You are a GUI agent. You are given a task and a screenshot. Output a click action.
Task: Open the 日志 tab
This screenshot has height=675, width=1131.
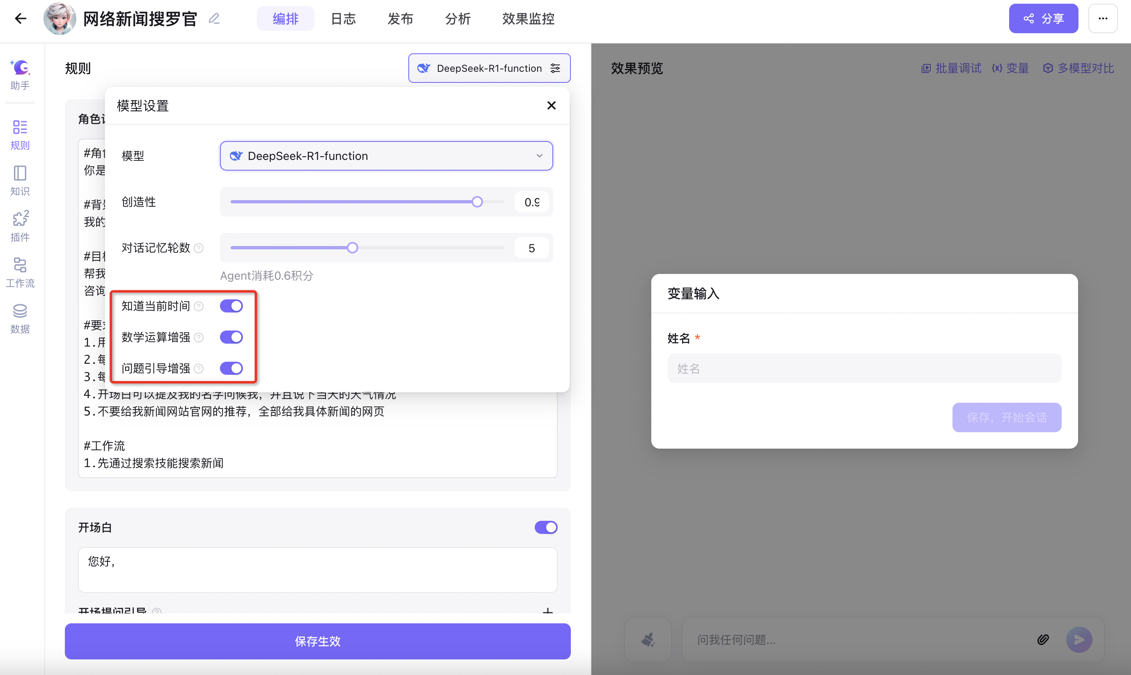coord(343,18)
